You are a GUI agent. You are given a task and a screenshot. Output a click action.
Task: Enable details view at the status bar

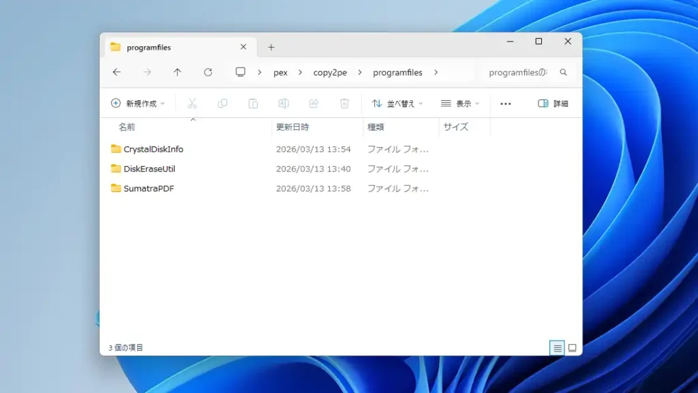pos(557,348)
